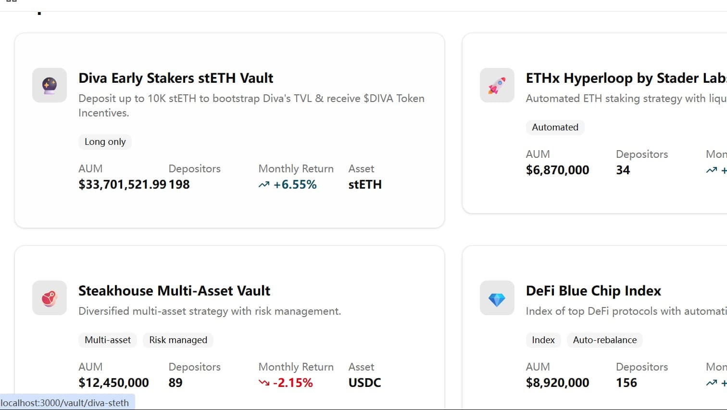Open the DeFi Blue Chip Index title
Screen dimensions: 727x410
tap(593, 291)
